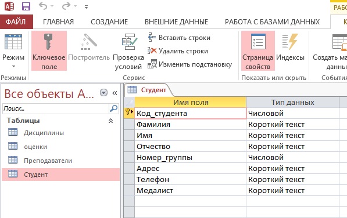Click Числовой type of Номер_группы
Screen dimensions: 347x218
(x=292, y=157)
